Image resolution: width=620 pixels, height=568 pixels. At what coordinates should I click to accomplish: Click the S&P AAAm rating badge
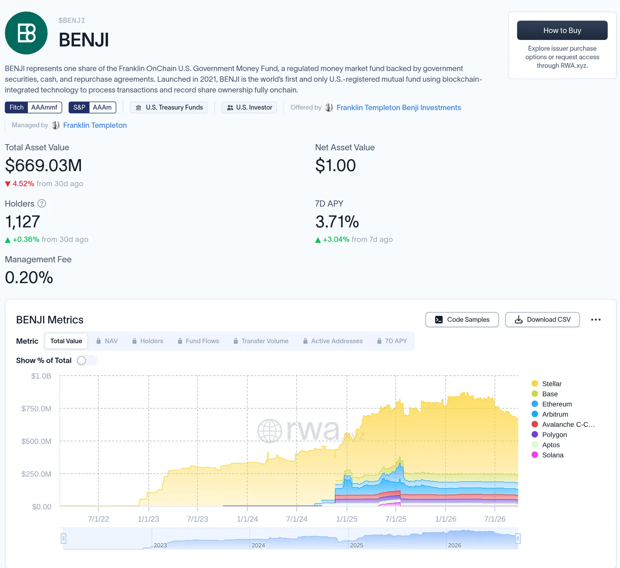click(92, 107)
